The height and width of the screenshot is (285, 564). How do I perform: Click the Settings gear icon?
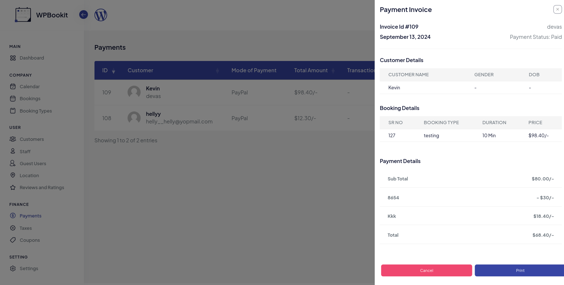[13, 269]
